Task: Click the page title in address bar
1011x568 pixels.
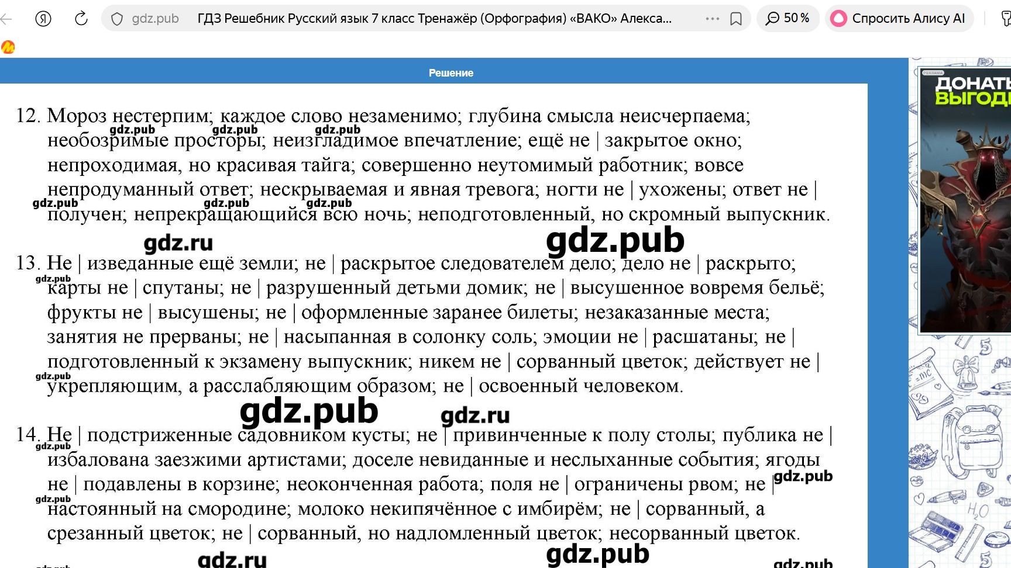Action: (x=434, y=19)
